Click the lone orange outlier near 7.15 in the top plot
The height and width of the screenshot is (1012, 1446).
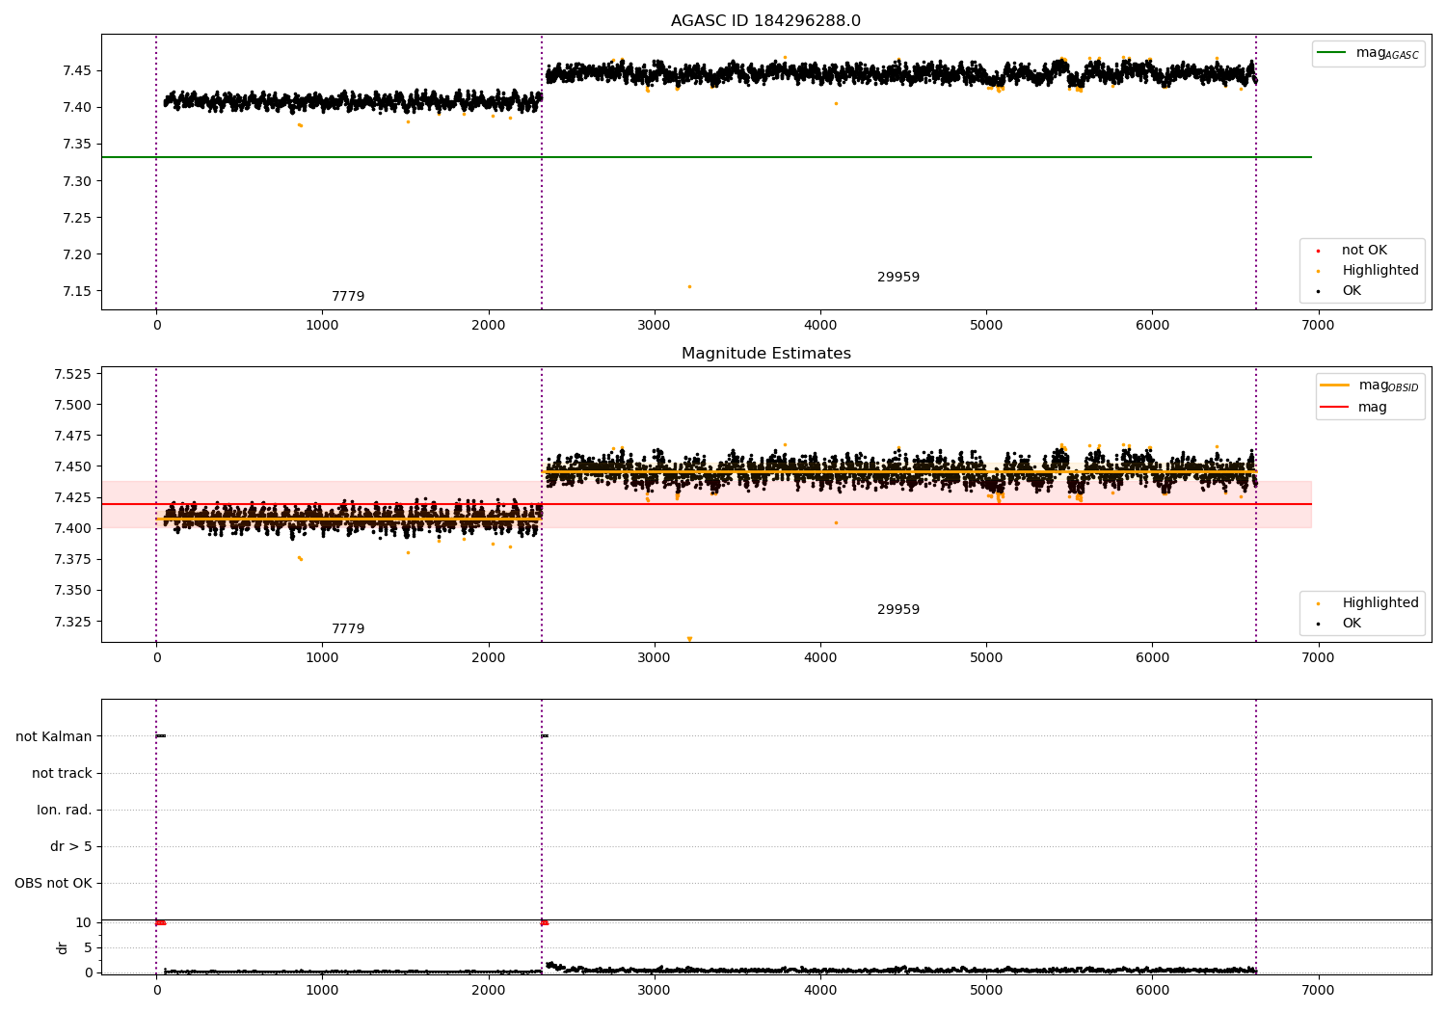pos(689,286)
